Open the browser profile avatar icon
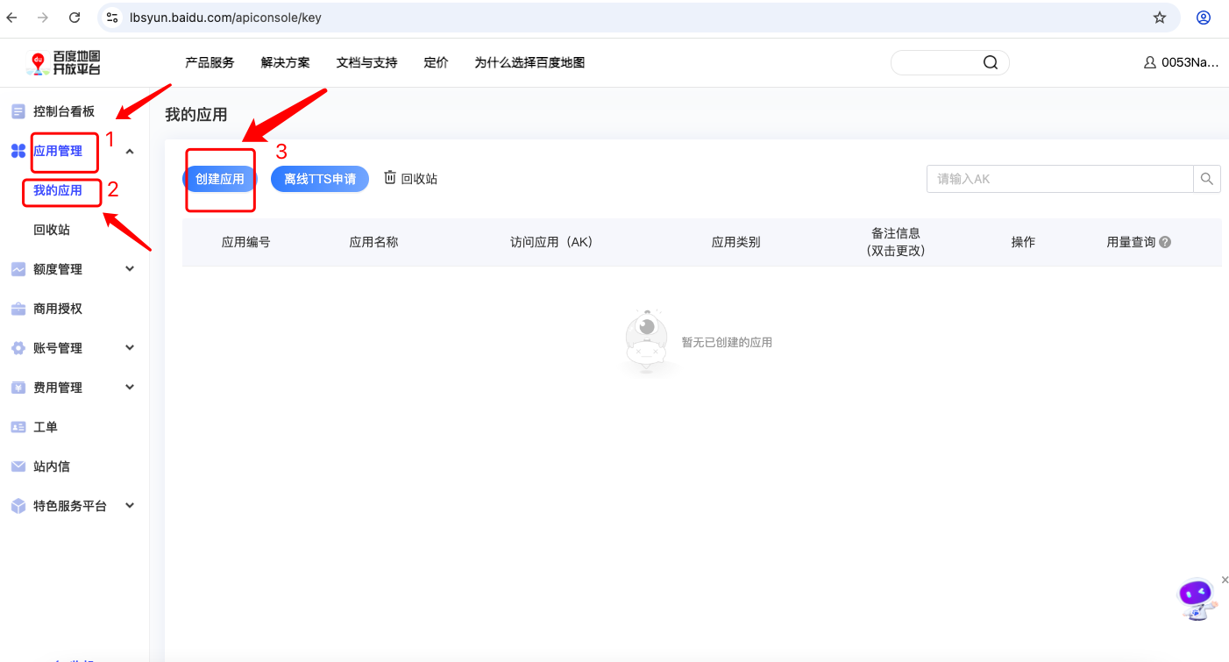Image resolution: width=1229 pixels, height=662 pixels. pos(1204,18)
